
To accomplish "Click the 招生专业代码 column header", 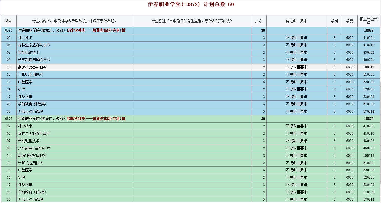I will [x=369, y=21].
